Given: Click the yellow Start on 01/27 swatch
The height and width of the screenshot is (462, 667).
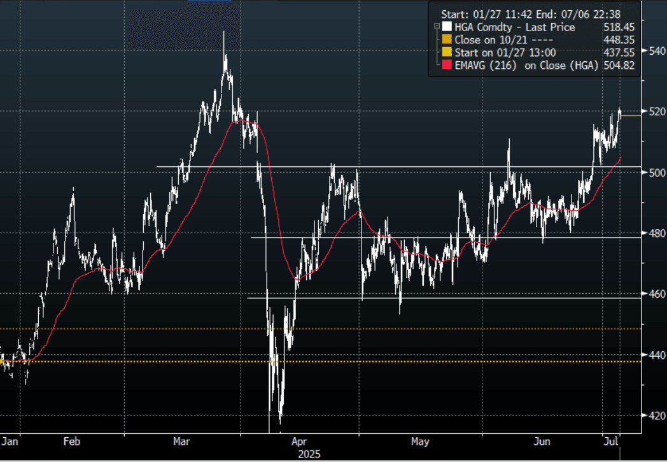Looking at the screenshot, I should 447,52.
